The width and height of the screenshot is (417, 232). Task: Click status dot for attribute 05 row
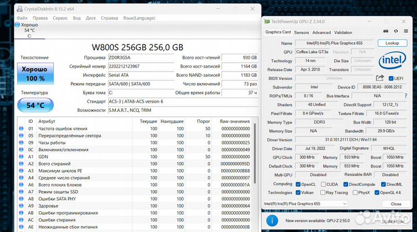[21, 136]
